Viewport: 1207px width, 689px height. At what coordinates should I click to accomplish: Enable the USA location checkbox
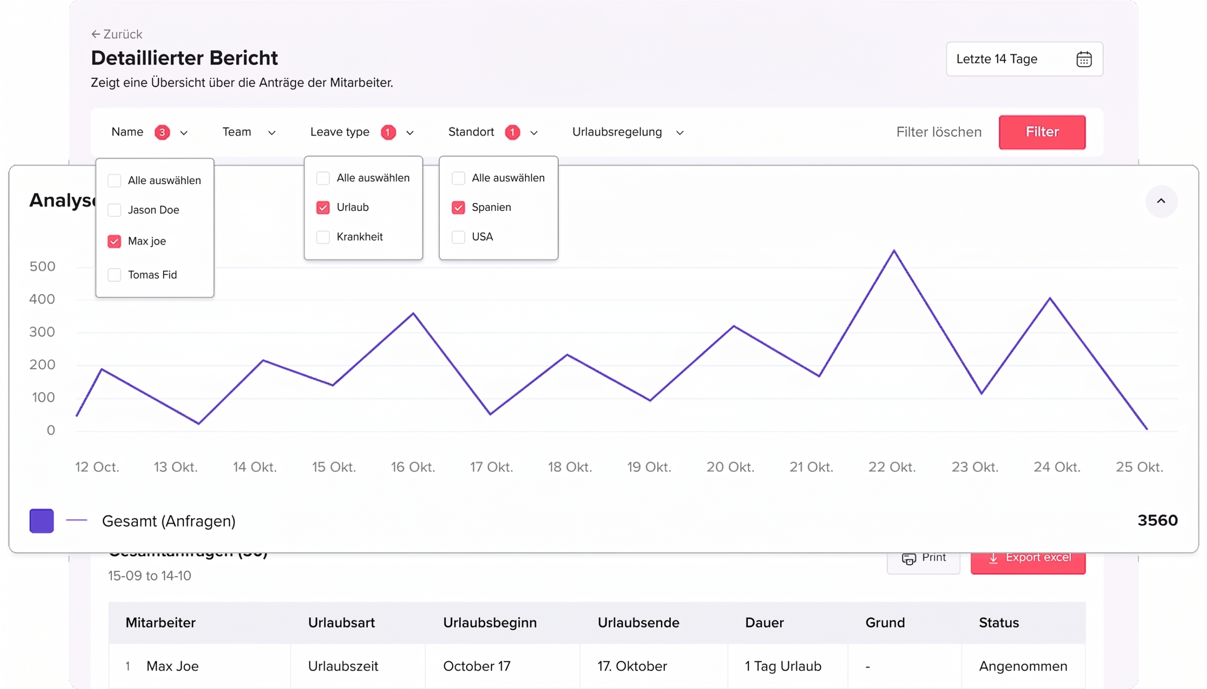tap(458, 237)
